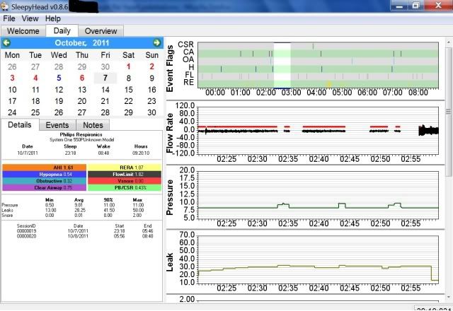Click the October month label in calendar header
Screen dimensions: 453x311
pyautogui.click(x=72, y=43)
